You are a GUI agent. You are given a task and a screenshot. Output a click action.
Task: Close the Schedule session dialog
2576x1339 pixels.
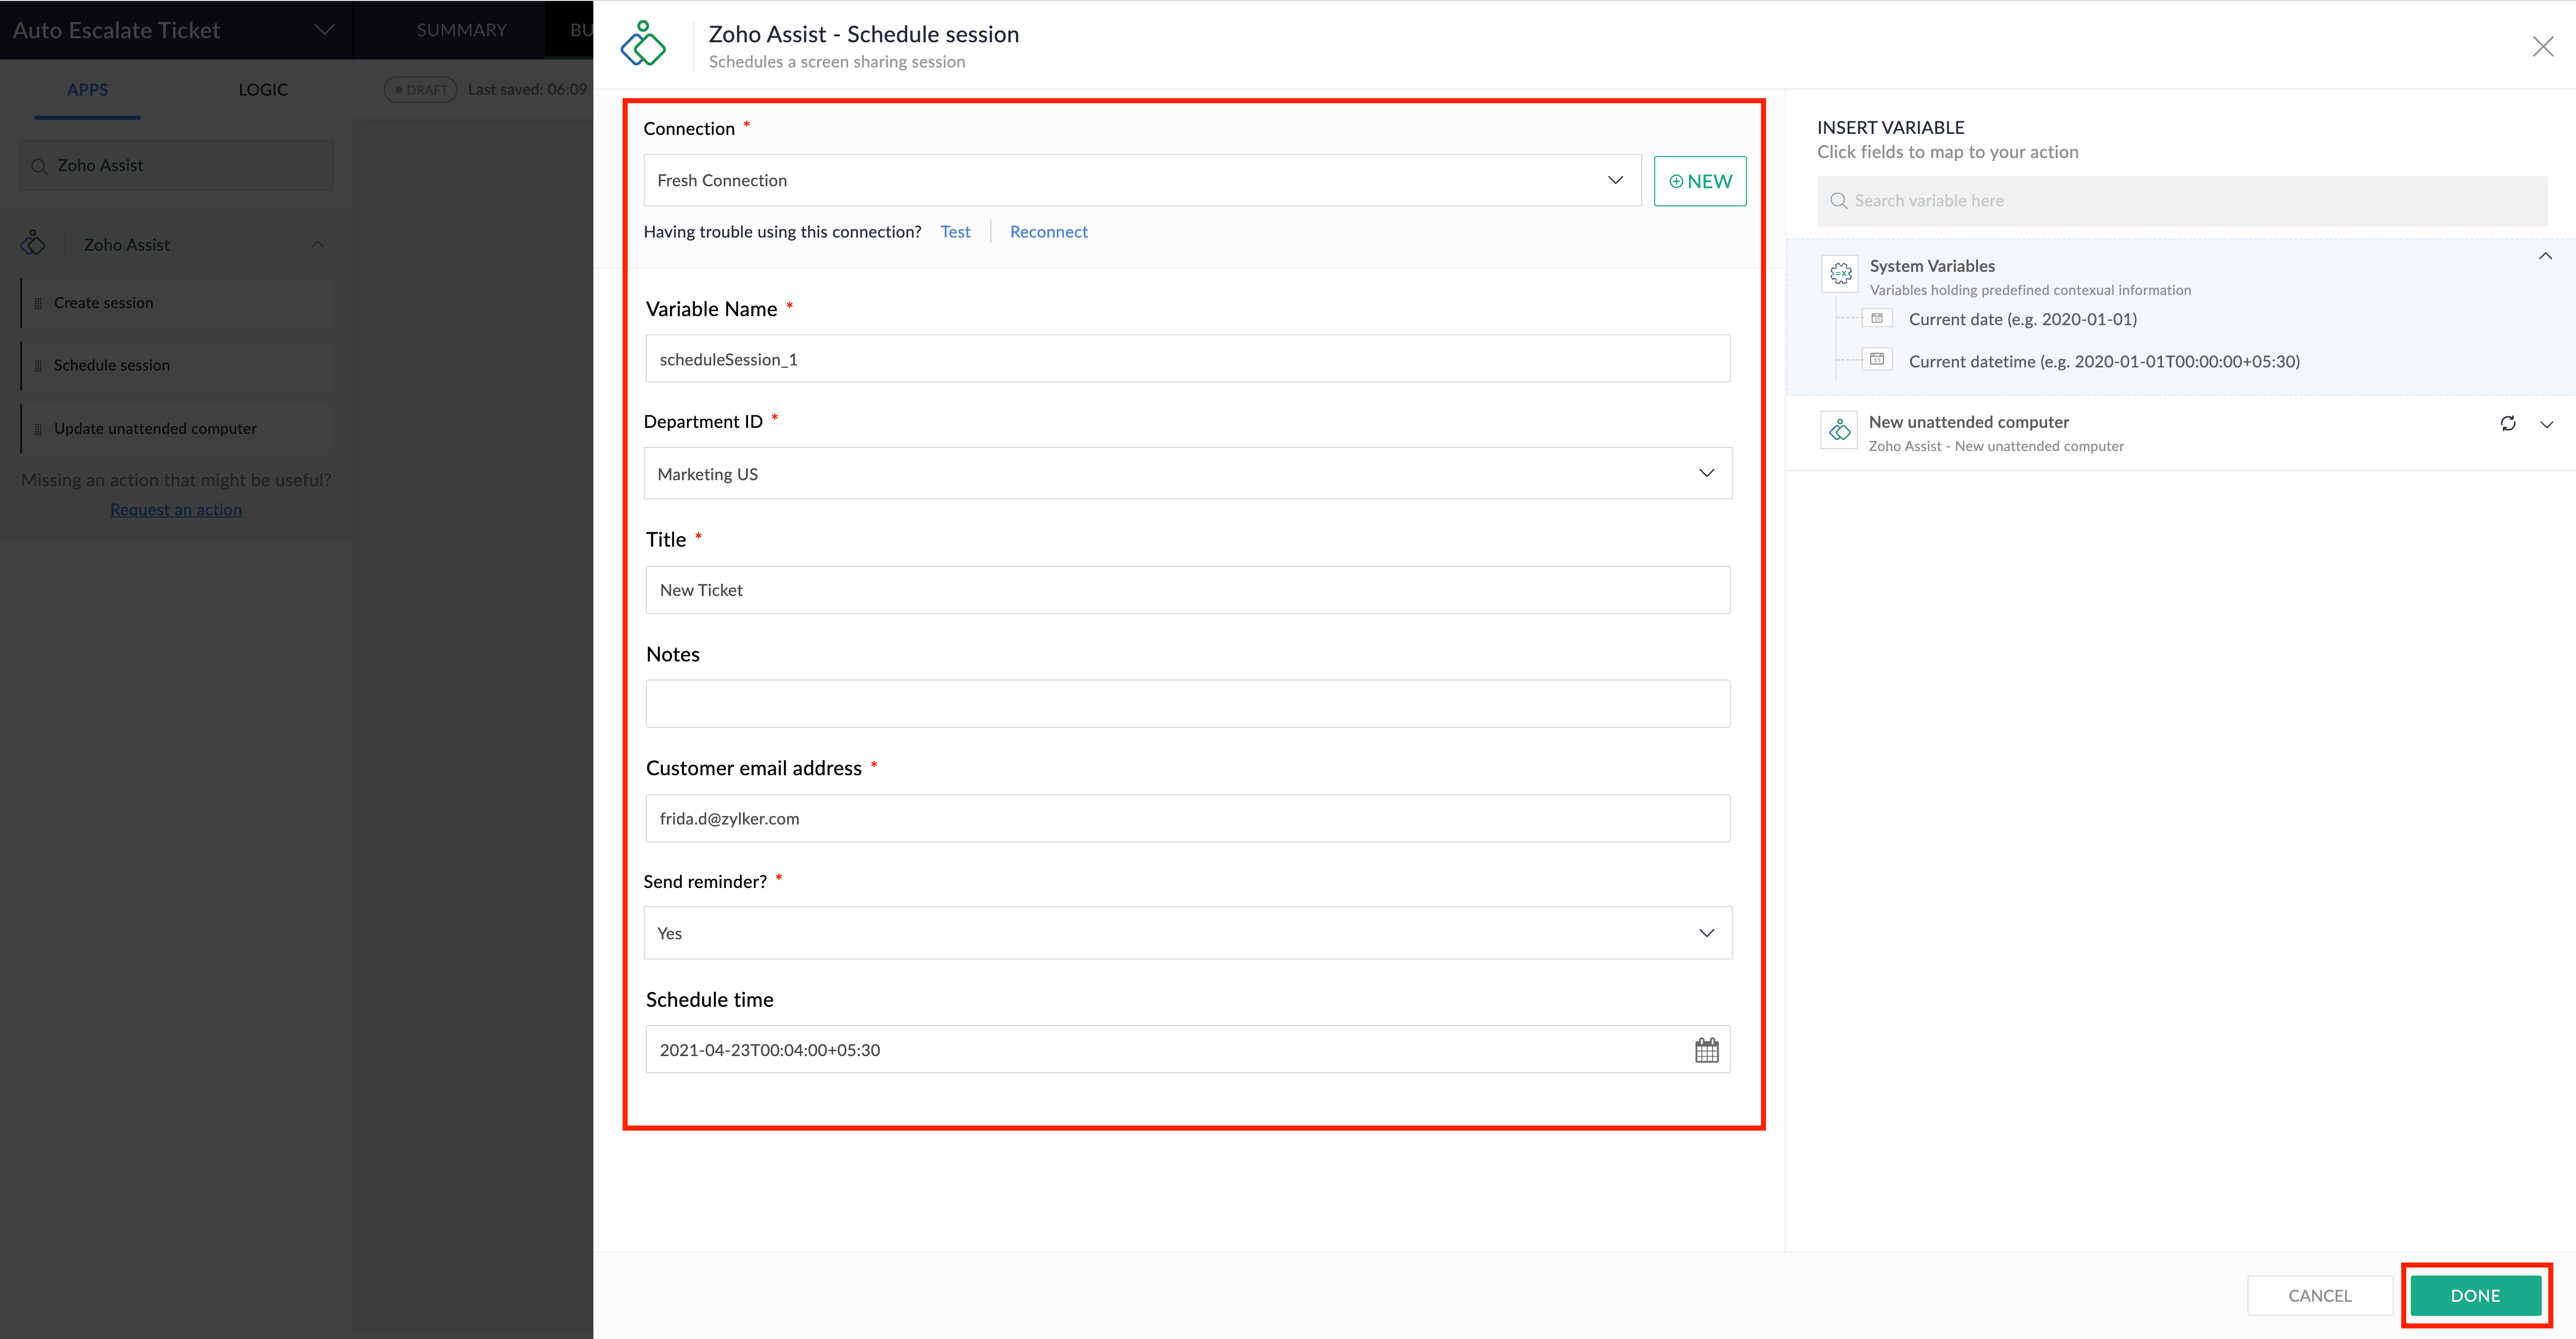[2542, 47]
